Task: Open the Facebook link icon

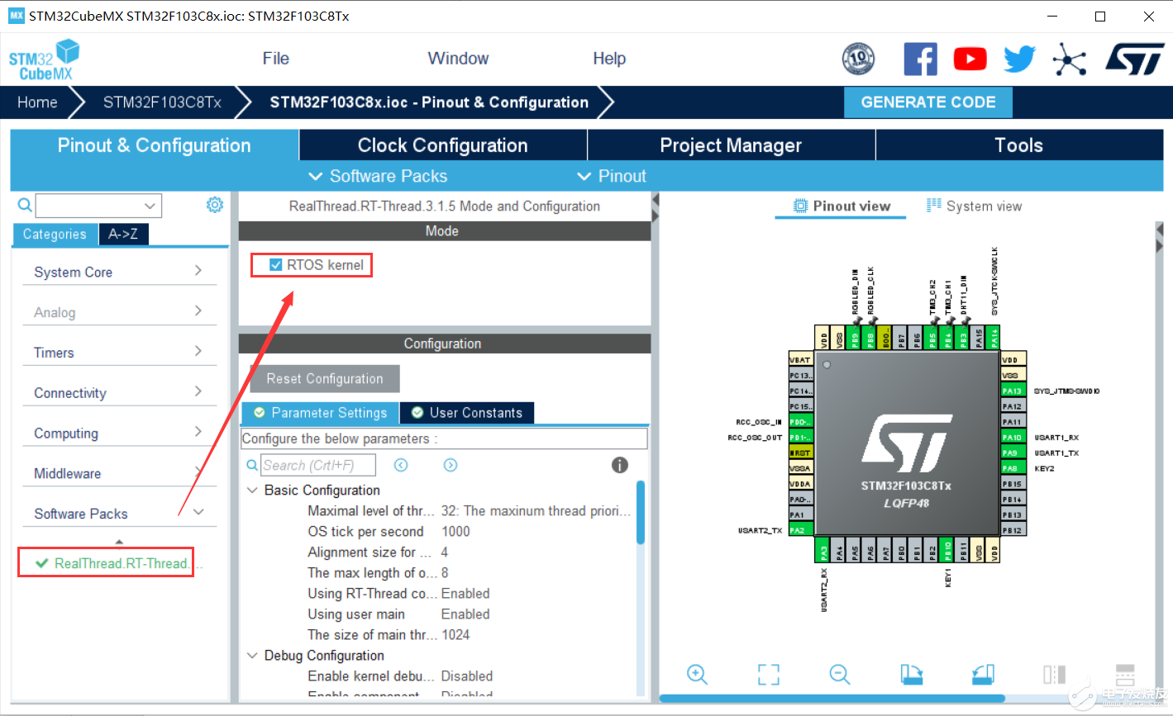Action: coord(920,59)
